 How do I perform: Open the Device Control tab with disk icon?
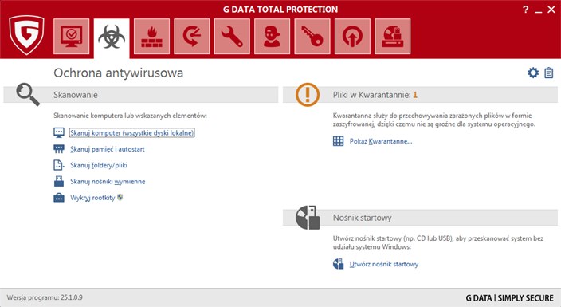[x=393, y=37]
